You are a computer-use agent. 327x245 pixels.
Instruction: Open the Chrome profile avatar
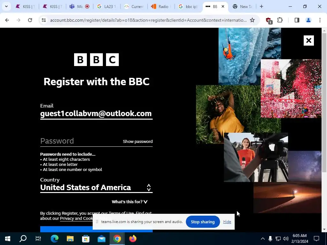(308, 20)
